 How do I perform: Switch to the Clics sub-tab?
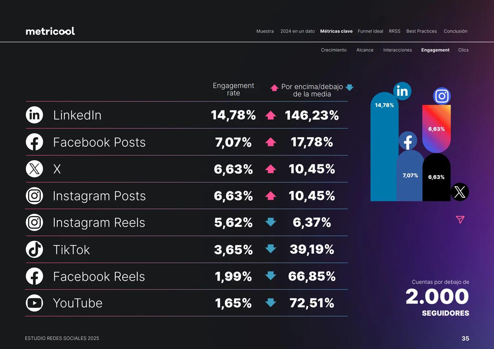click(x=463, y=50)
